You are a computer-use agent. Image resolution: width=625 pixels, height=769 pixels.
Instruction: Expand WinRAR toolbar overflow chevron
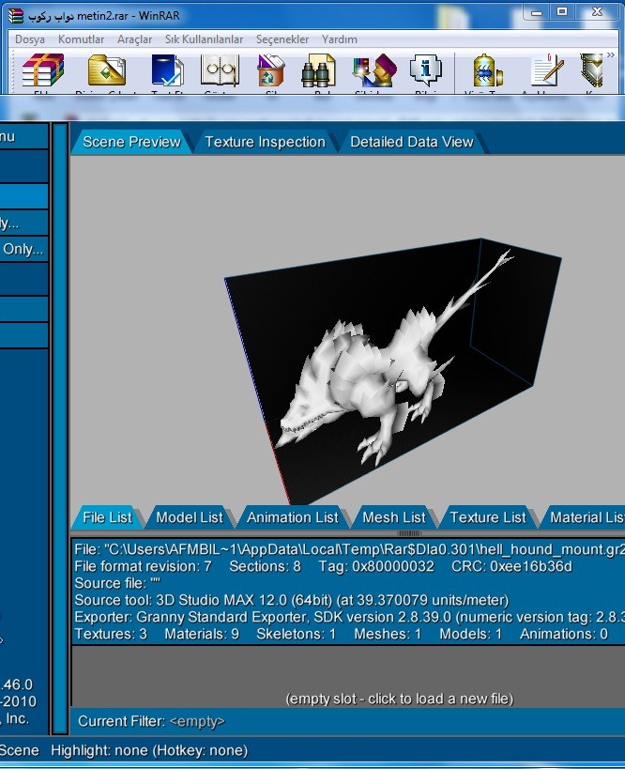(x=611, y=54)
